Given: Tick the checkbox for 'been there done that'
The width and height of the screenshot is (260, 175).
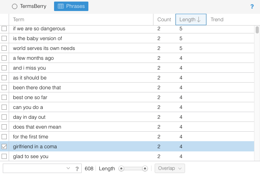Looking at the screenshot, I should click(4, 88).
